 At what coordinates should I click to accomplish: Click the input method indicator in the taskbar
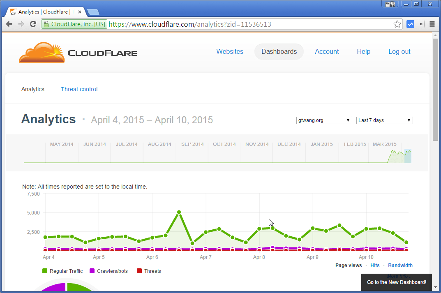(x=390, y=4)
